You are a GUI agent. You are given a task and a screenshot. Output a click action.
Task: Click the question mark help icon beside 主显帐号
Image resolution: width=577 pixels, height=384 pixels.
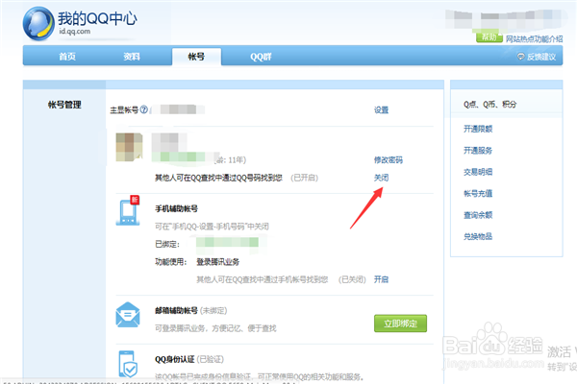point(144,109)
